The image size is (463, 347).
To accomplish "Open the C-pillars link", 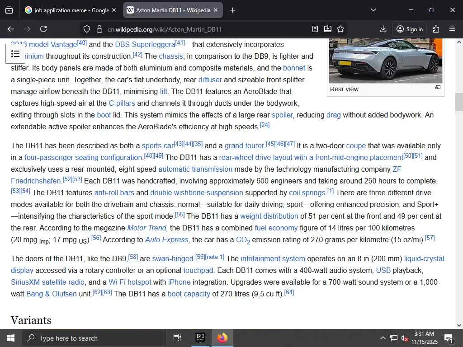I will pyautogui.click(x=122, y=103).
